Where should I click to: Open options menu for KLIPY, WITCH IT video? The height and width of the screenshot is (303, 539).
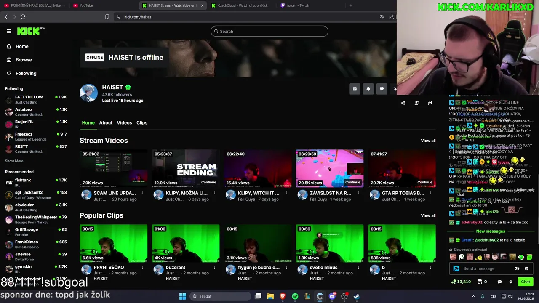click(x=286, y=193)
